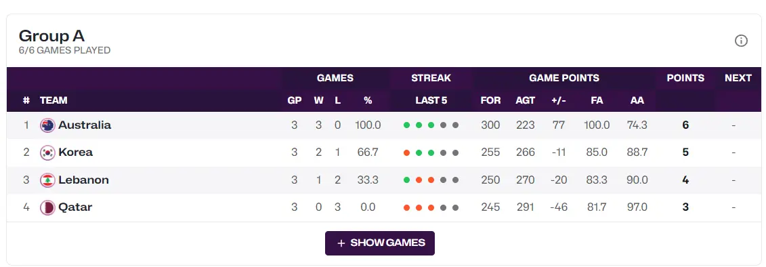Click Qatar's first red streak dot
The width and height of the screenshot is (766, 267).
(406, 207)
